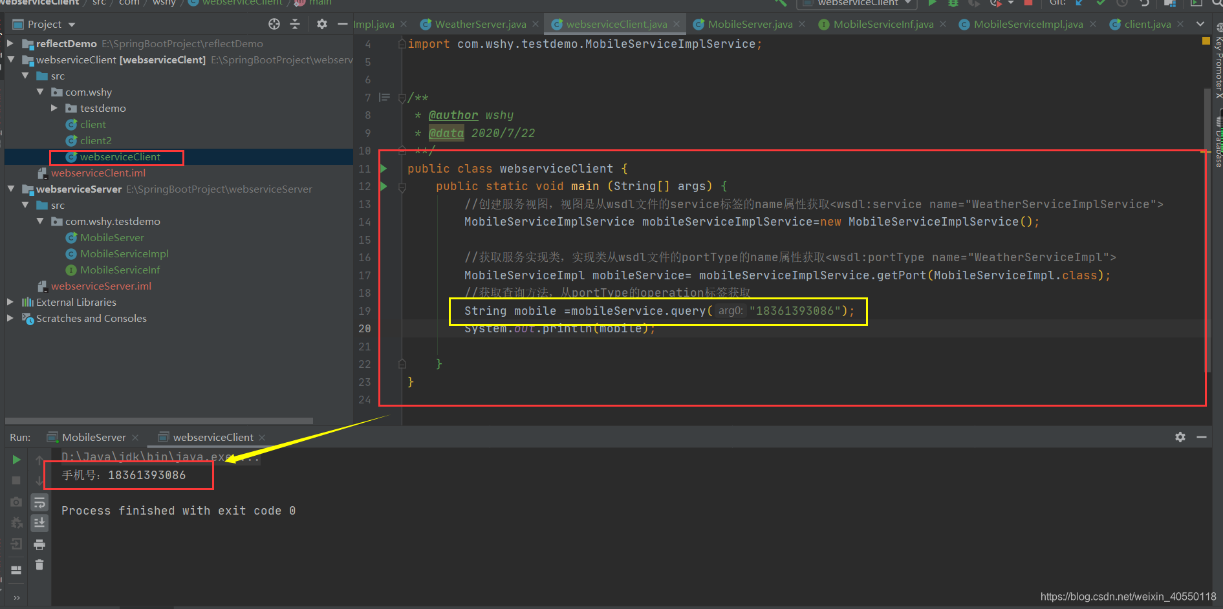Fold the javadoc comment block
This screenshot has width=1223, height=609.
pyautogui.click(x=402, y=98)
